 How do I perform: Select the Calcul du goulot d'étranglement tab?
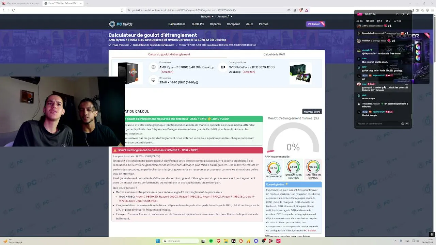(169, 54)
